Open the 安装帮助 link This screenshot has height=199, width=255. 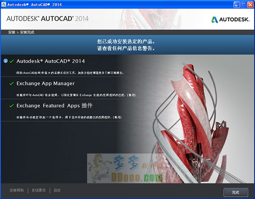click(17, 190)
